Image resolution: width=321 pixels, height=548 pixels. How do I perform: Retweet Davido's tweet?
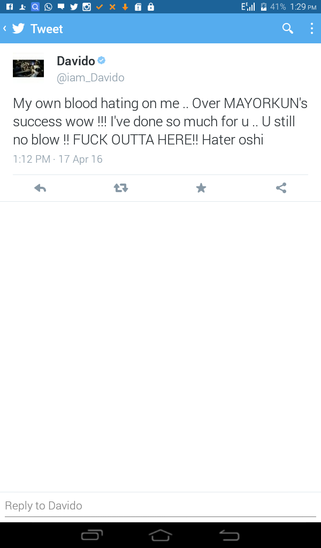click(121, 188)
